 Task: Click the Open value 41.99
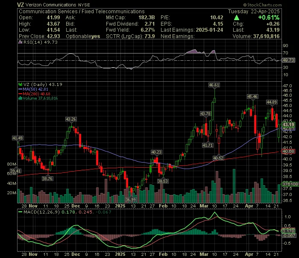point(53,18)
